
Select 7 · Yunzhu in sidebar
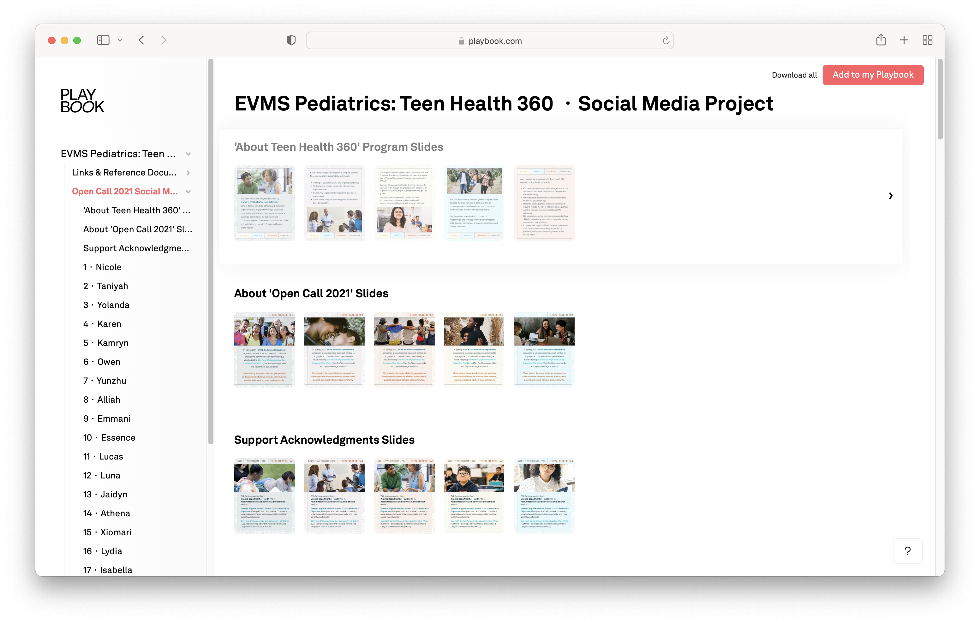105,381
